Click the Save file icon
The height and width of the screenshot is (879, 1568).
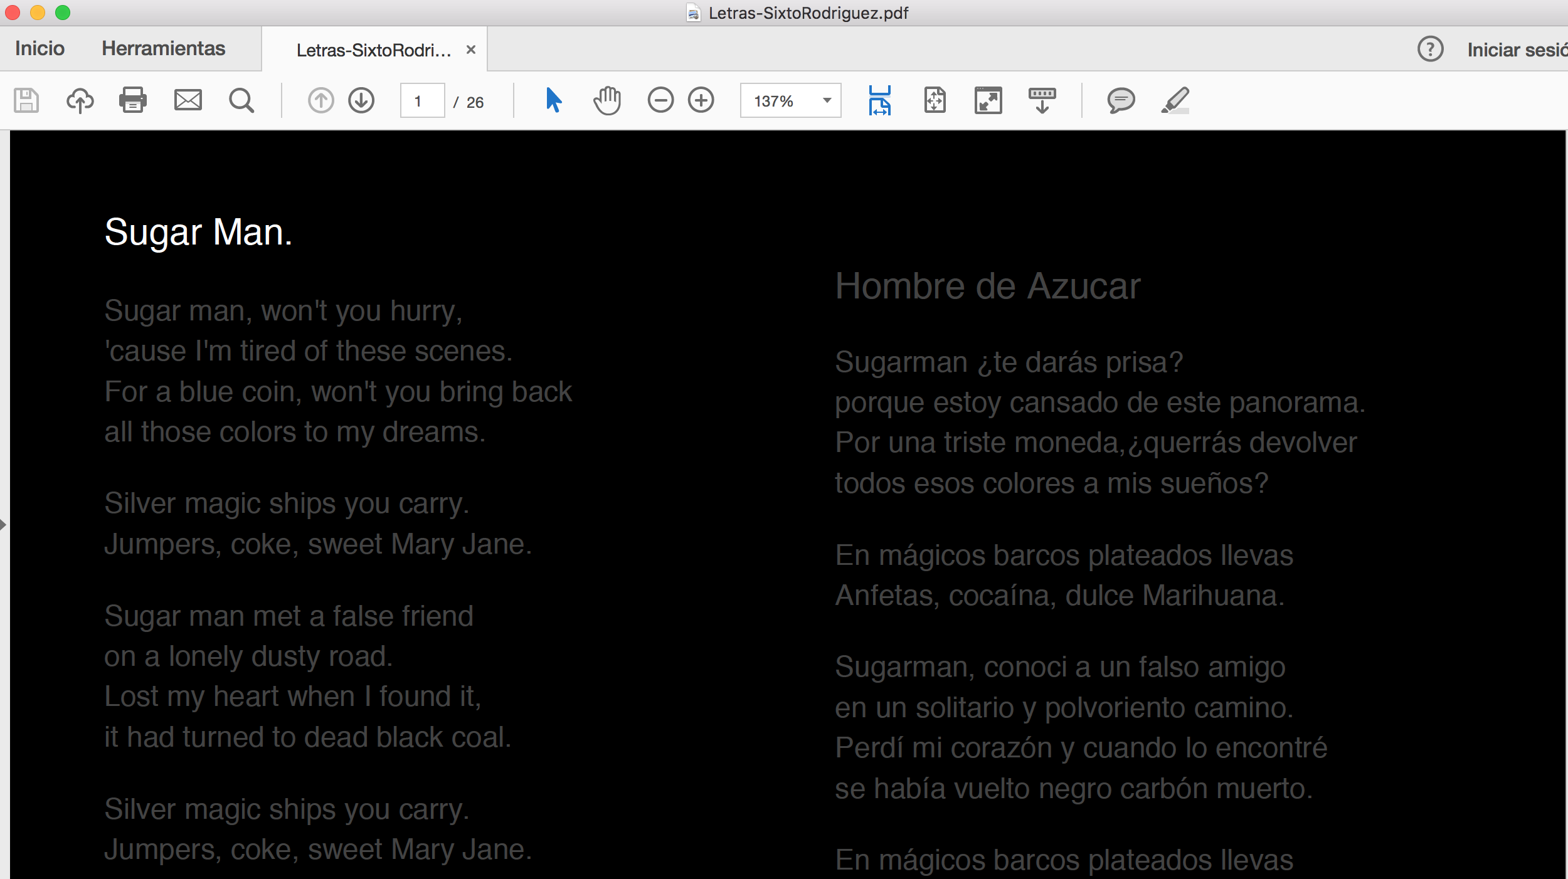point(26,100)
